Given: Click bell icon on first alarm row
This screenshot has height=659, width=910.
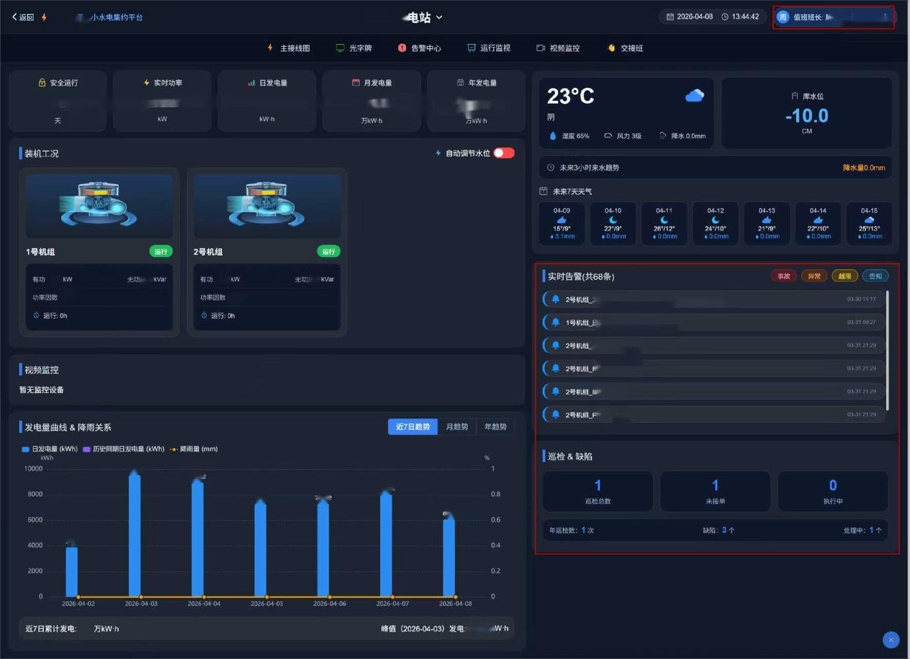Looking at the screenshot, I should point(555,299).
